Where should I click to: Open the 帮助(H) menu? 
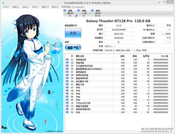pos(55,7)
